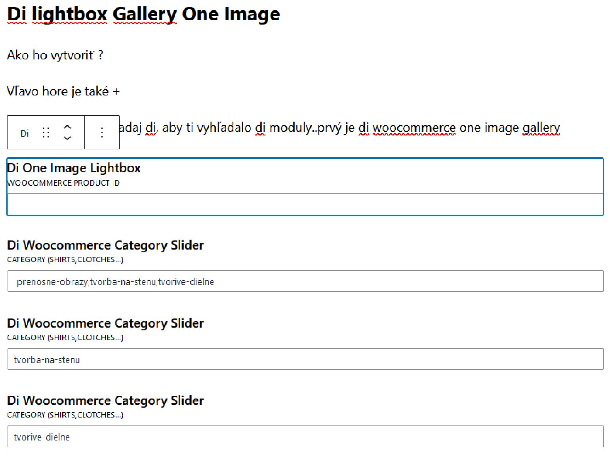Click the Category Slider heading above the tvorba-na-stenu-only field
Screen dimensions: 610x471
(x=105, y=323)
